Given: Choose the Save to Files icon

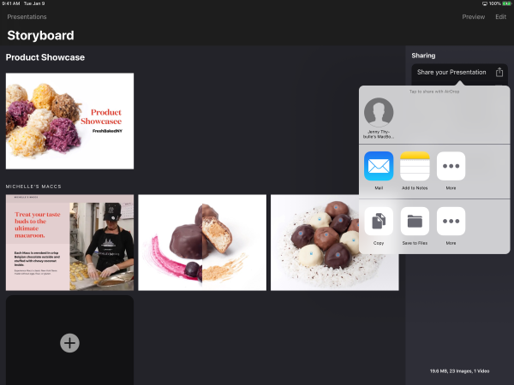Looking at the screenshot, I should [415, 221].
